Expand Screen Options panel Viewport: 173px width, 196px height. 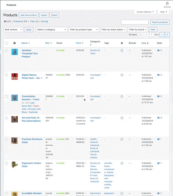(x=145, y=12)
